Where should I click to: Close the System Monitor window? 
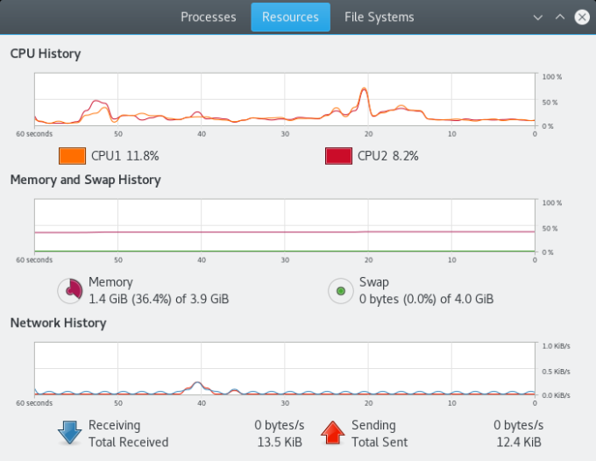click(581, 17)
